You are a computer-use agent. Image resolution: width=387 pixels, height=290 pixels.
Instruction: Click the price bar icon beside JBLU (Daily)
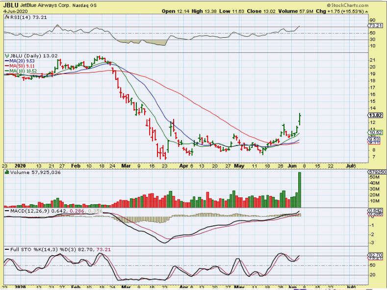coord(7,56)
